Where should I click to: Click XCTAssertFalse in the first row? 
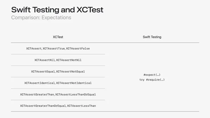click(78, 49)
